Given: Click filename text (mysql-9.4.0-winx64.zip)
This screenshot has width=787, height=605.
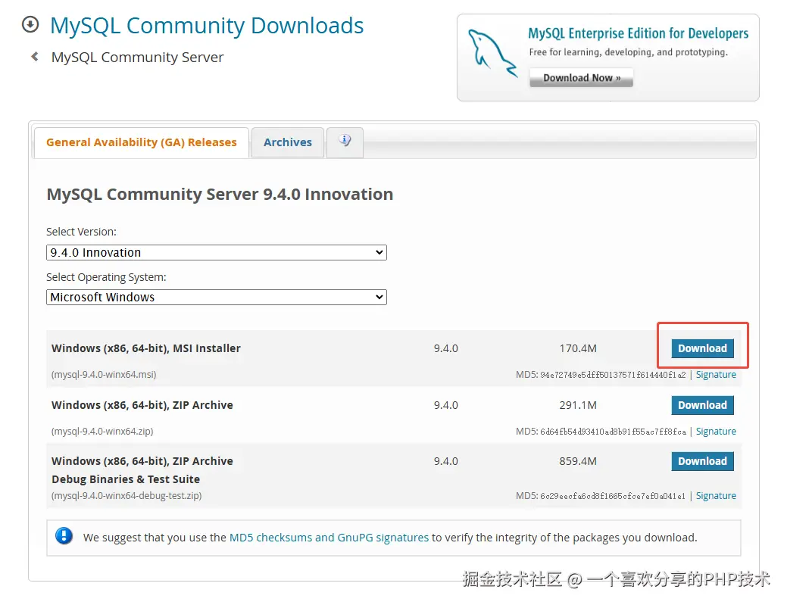Looking at the screenshot, I should coord(102,432).
